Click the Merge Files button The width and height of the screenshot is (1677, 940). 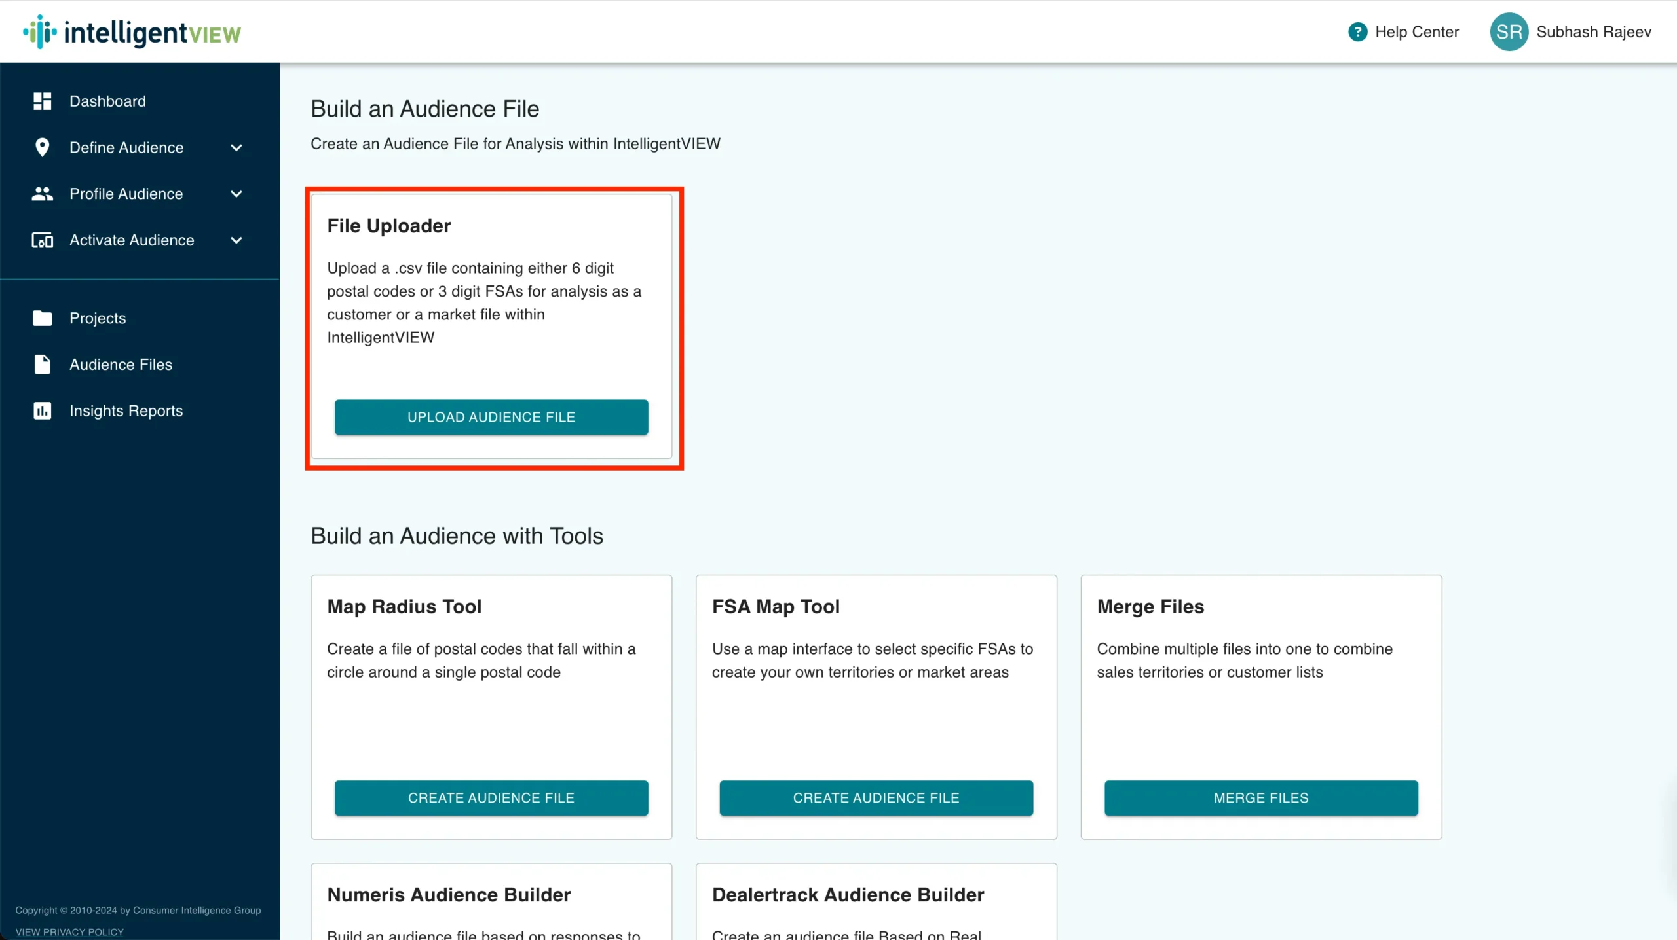tap(1261, 798)
